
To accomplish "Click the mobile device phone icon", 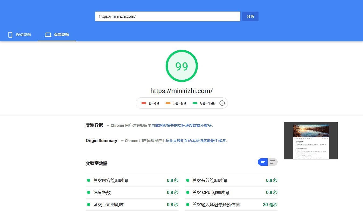I will 10,35.
